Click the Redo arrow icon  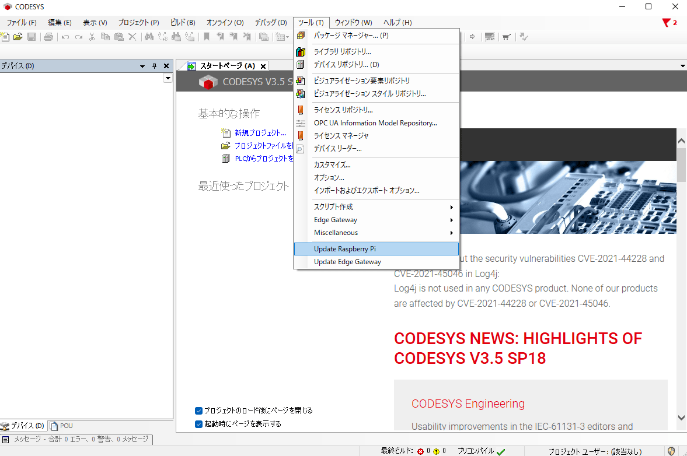79,37
